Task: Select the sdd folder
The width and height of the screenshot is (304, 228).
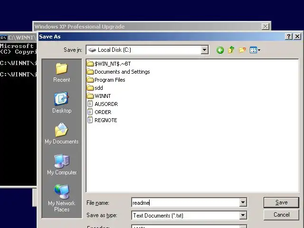Action: coord(95,88)
